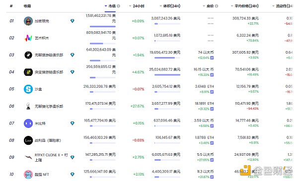Open the Loot 战利品 logo

click(28, 140)
